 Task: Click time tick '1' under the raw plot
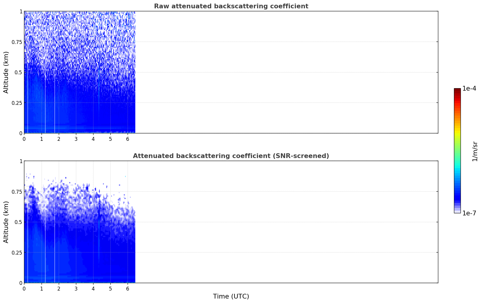tap(42, 139)
